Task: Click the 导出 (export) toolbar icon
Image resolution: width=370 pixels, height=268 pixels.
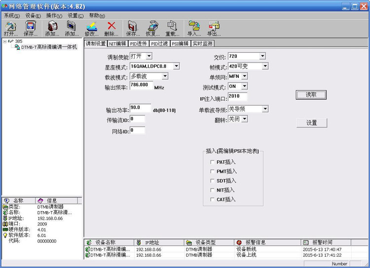Action: pos(214,28)
